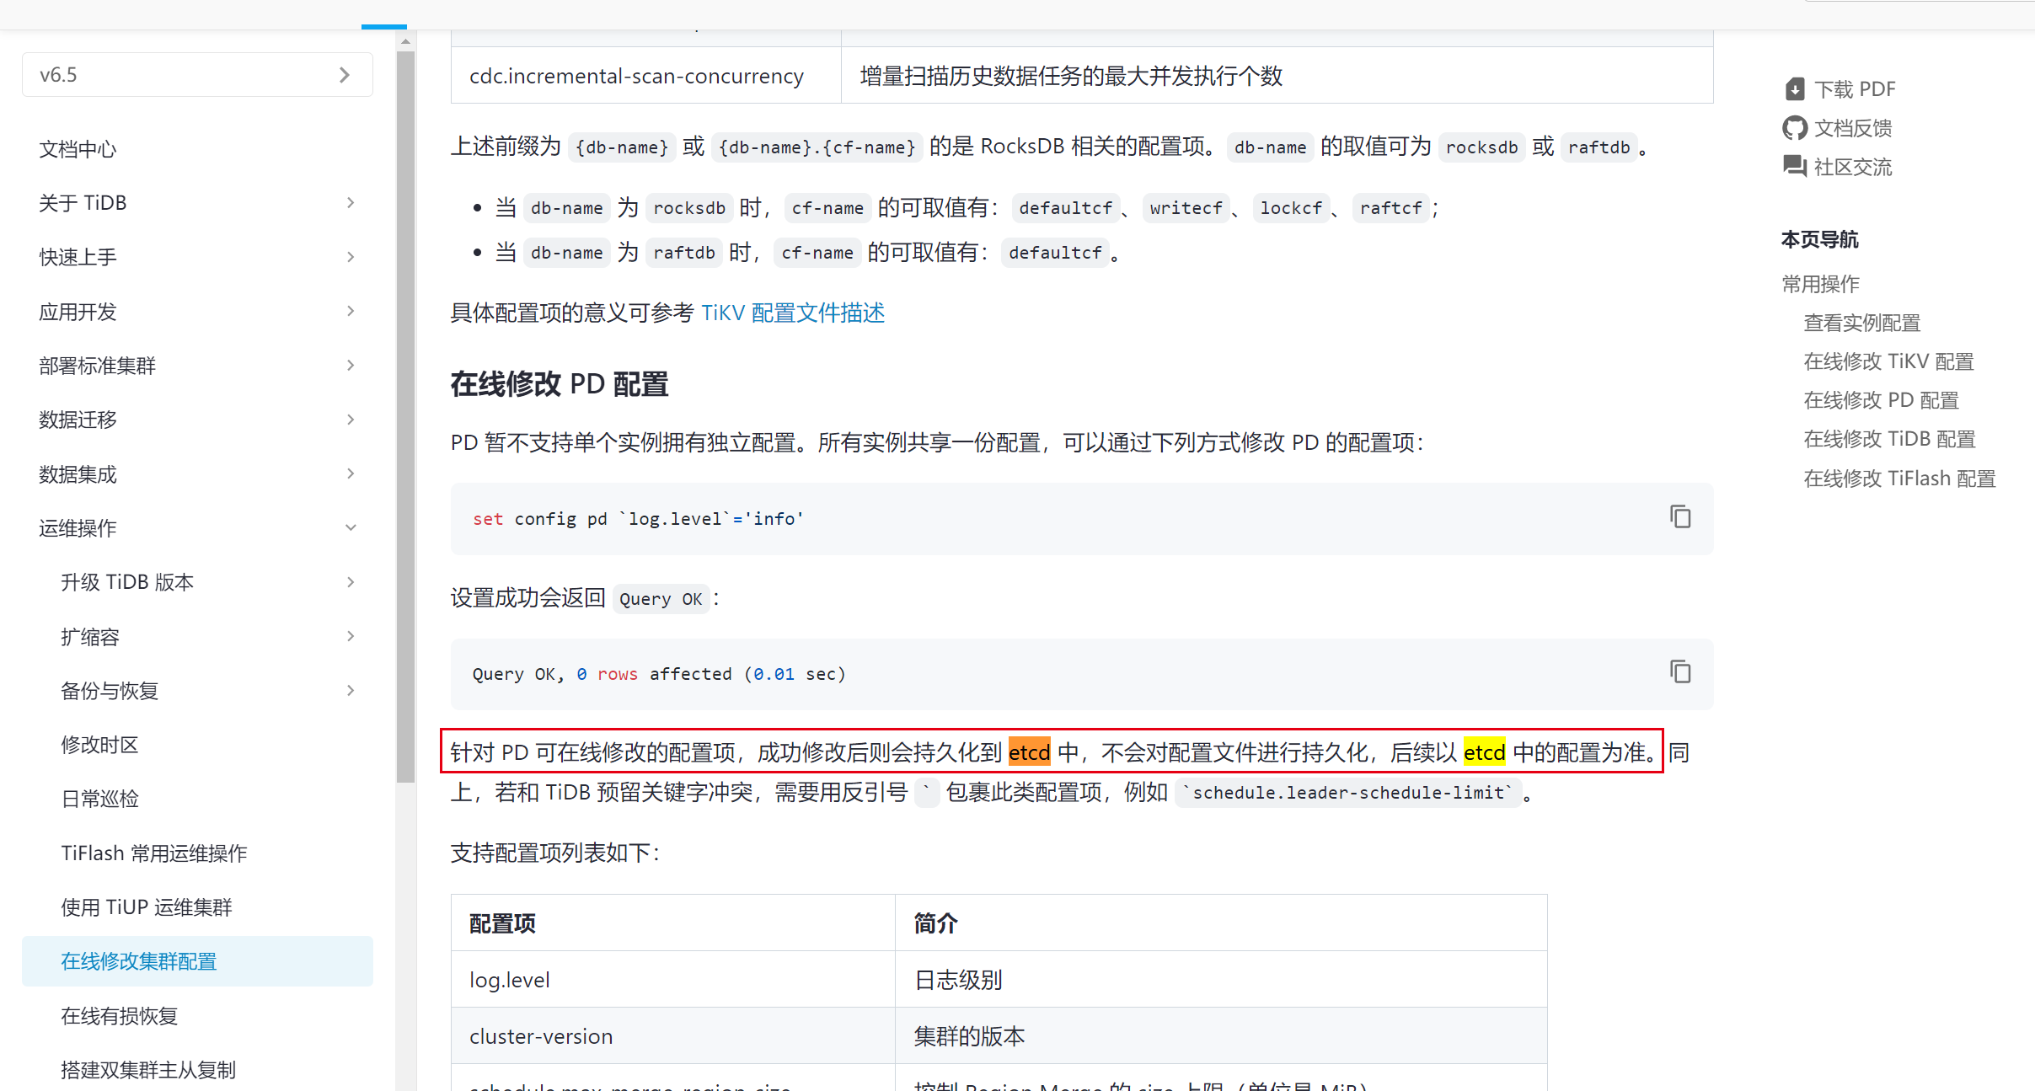The image size is (2035, 1091).
Task: Open the v6.5 version selector
Action: point(197,75)
